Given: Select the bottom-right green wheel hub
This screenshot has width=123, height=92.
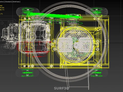Looking at the screenshot, I should [97, 73].
